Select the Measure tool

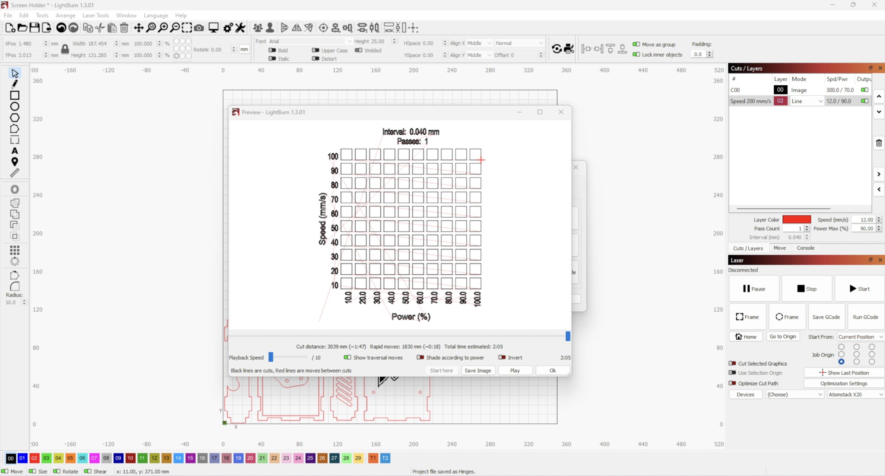(15, 173)
